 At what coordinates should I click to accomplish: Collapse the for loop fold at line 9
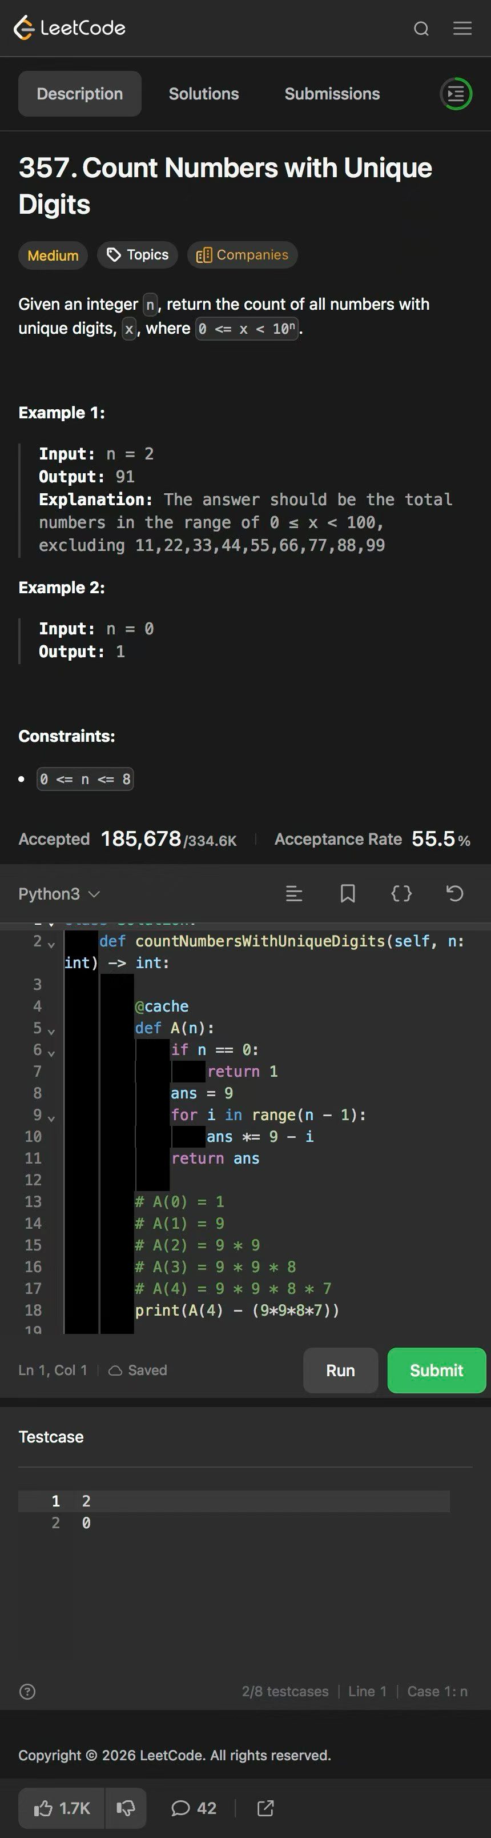[x=51, y=1117]
